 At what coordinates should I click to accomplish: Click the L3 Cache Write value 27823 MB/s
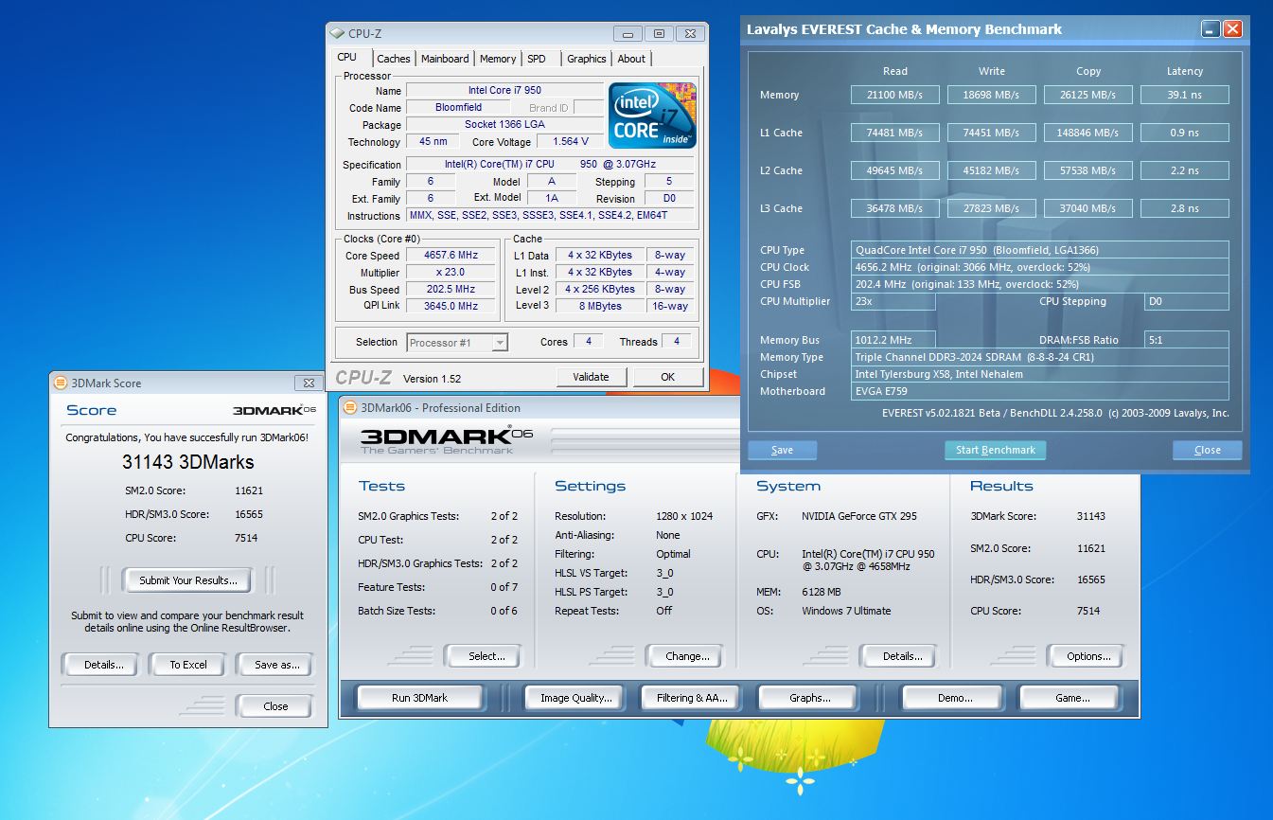pos(991,208)
